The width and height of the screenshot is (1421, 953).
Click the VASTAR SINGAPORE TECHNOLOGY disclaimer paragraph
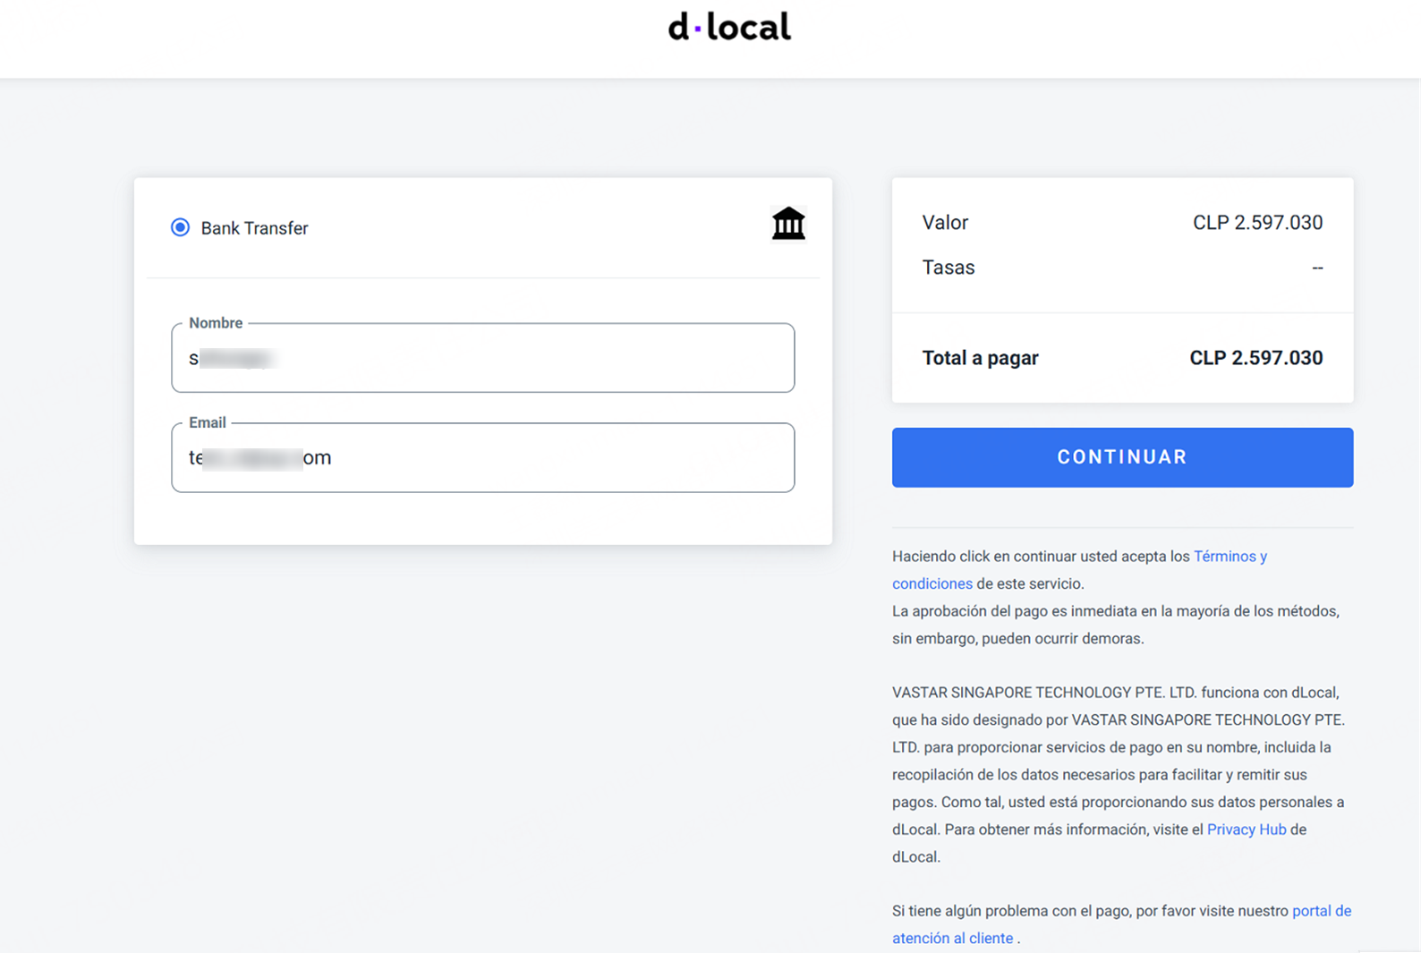point(1118,774)
